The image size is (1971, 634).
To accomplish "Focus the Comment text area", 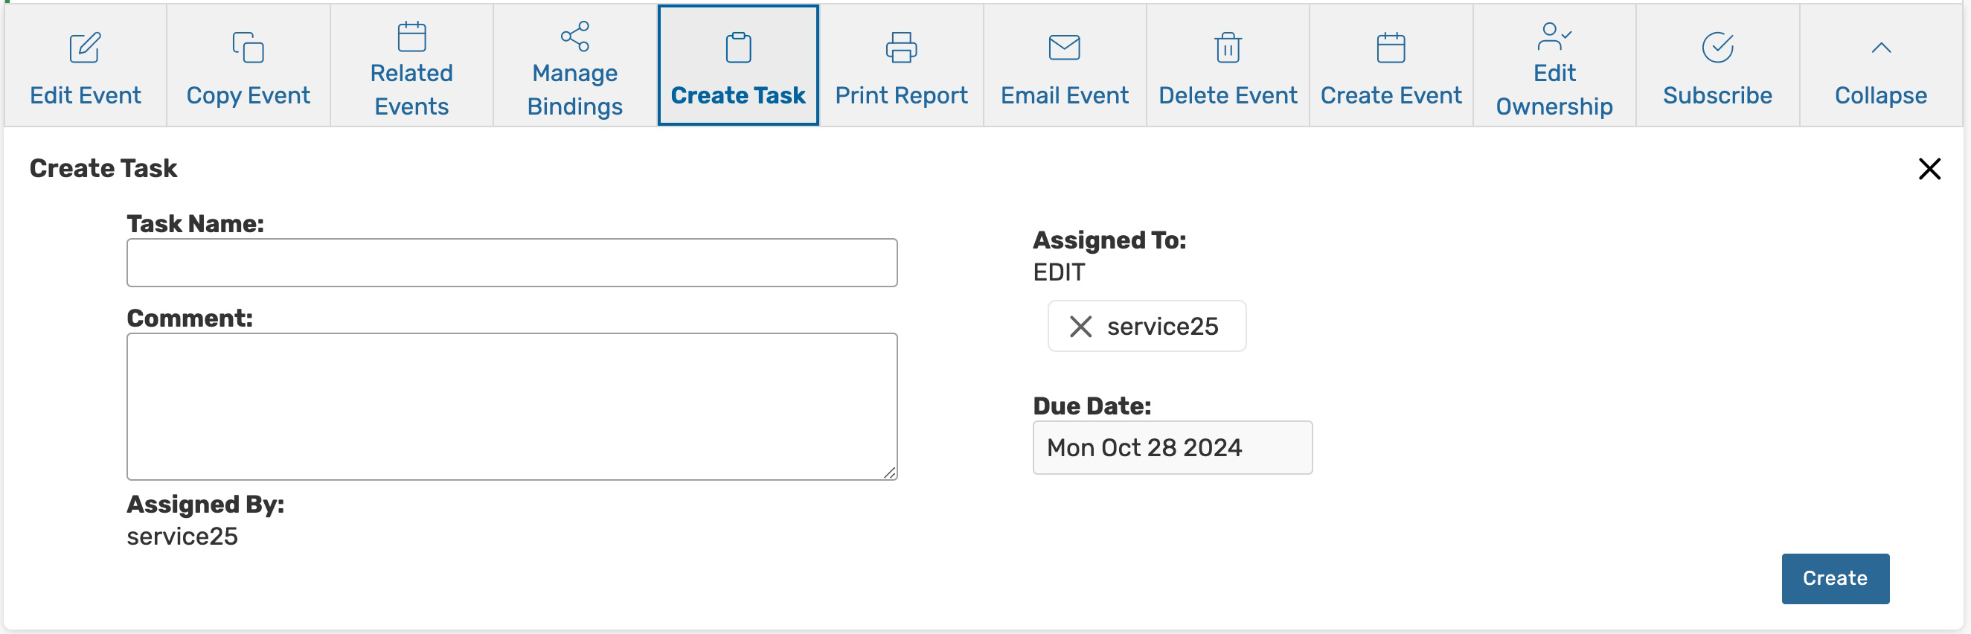I will [x=511, y=406].
